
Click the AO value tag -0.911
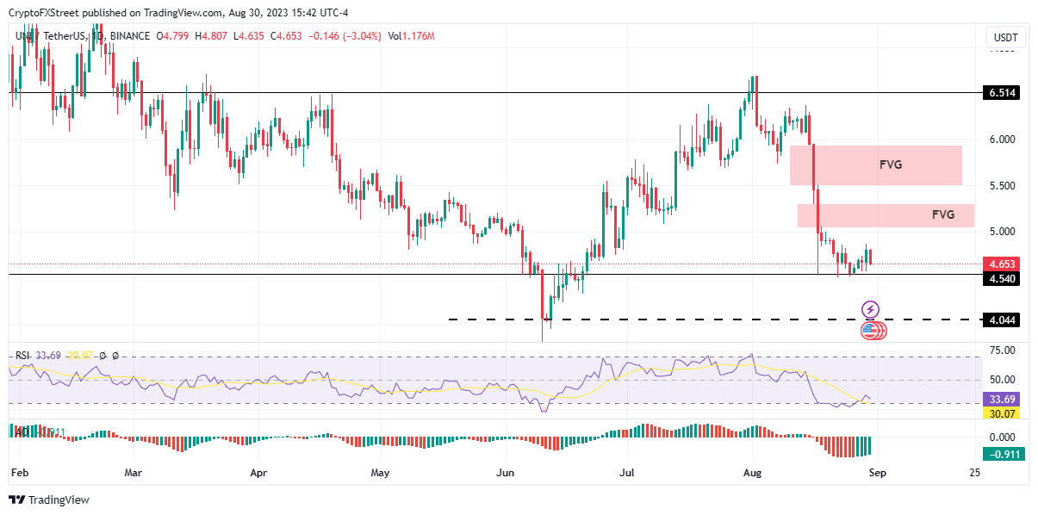(1004, 454)
